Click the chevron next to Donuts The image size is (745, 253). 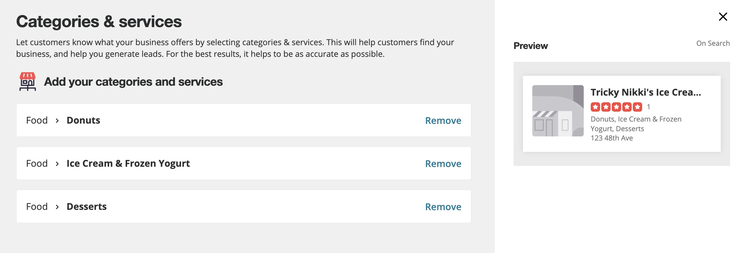coord(57,120)
